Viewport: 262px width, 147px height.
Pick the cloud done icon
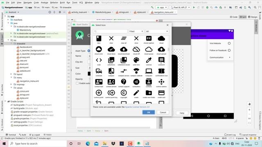tap(111, 49)
